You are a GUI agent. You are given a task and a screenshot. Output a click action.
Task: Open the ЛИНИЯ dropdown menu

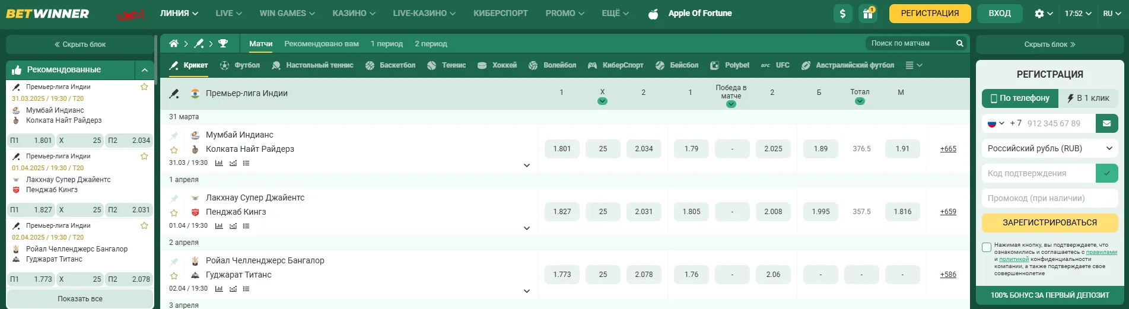[179, 13]
